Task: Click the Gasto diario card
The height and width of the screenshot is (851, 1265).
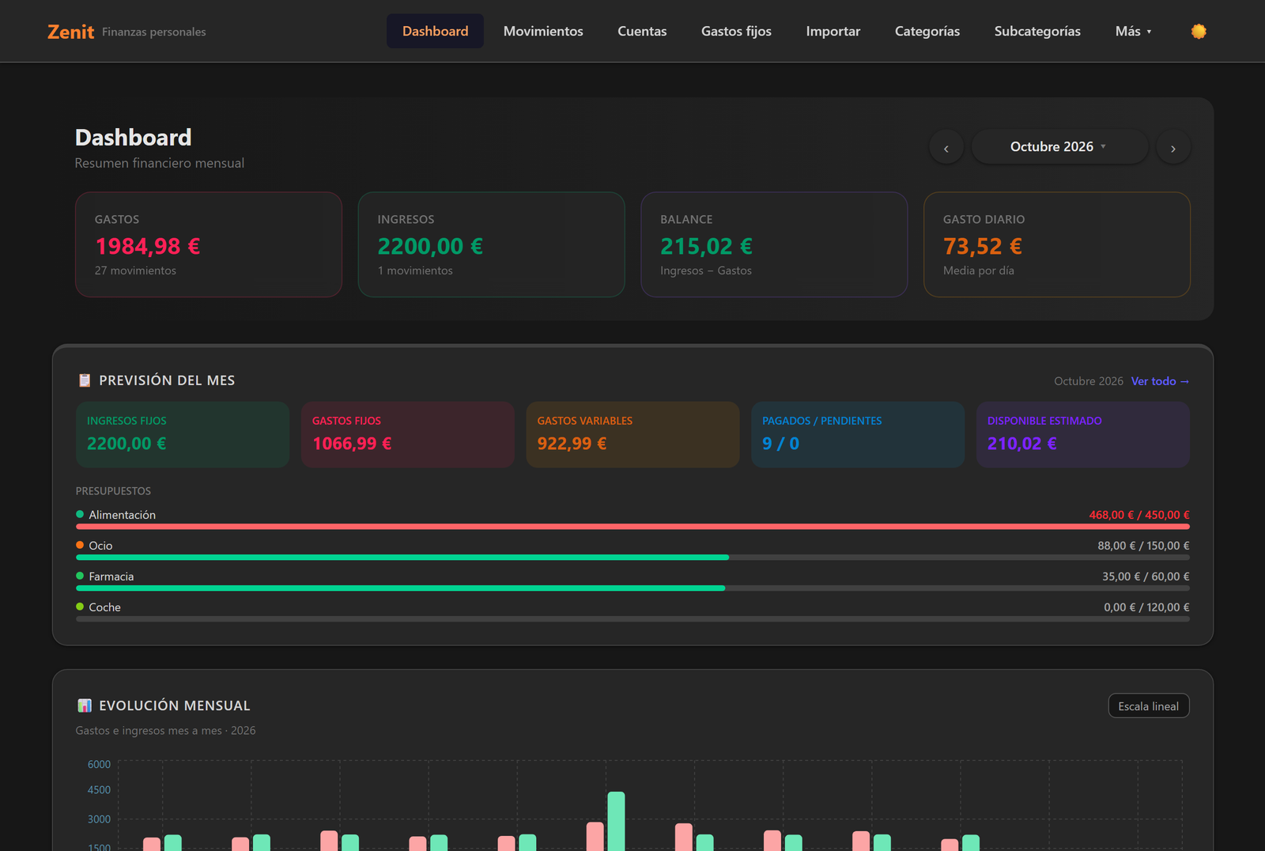Action: point(1057,244)
